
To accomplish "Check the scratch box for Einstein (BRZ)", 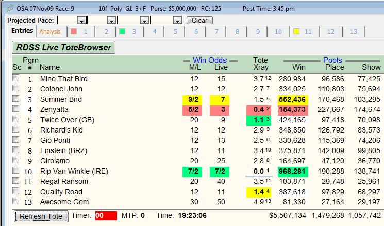I will coord(16,149).
